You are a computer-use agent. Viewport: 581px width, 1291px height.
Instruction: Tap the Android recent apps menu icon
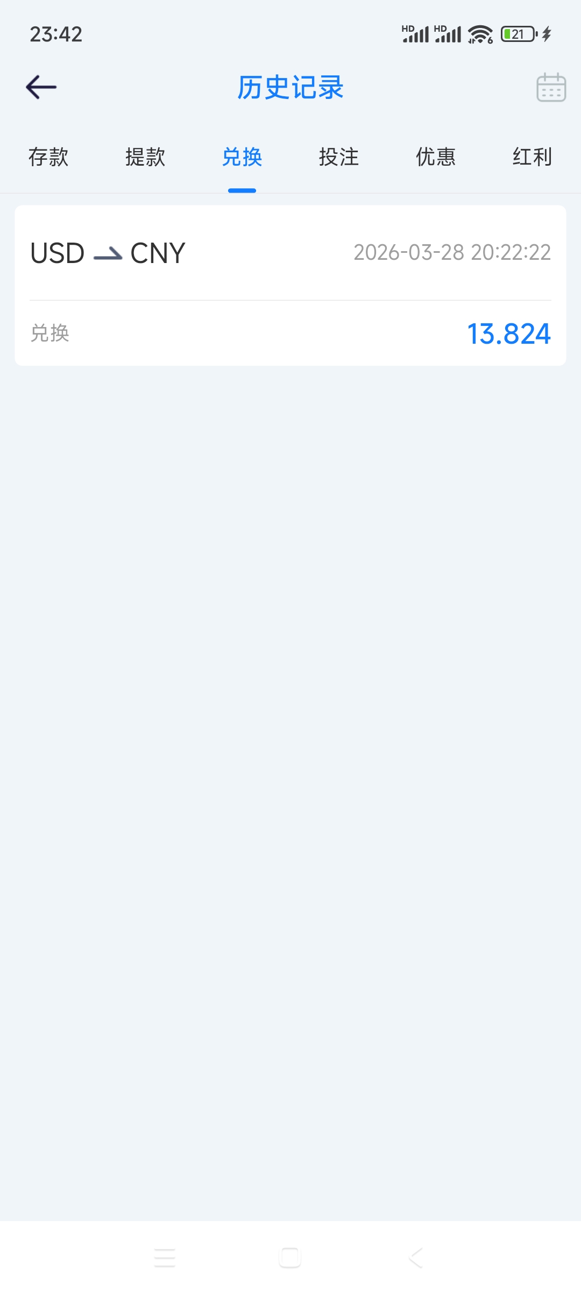pos(165,1258)
